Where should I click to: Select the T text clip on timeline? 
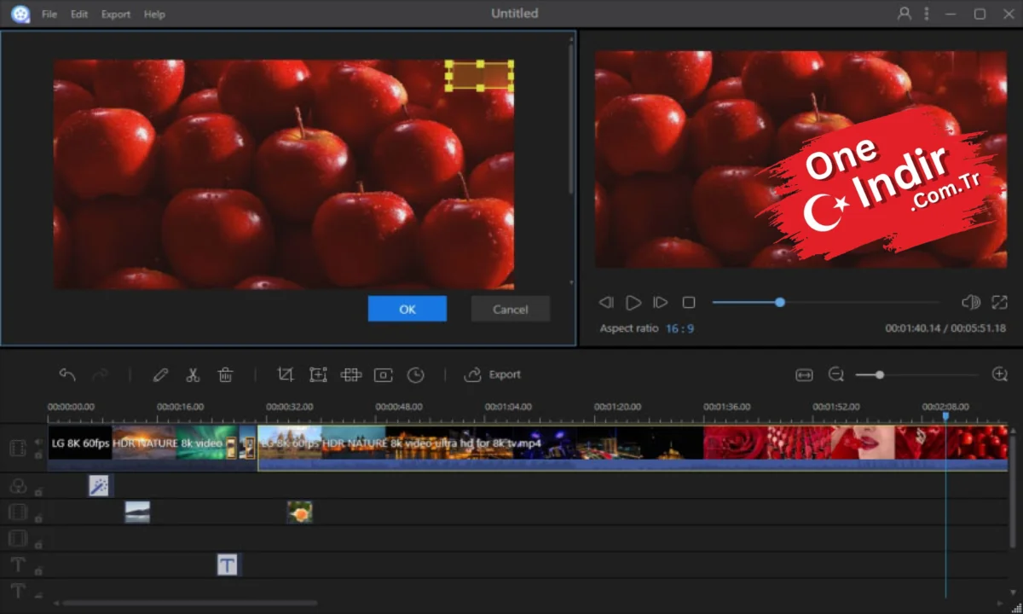[x=227, y=565]
